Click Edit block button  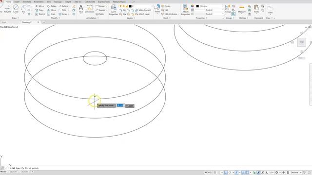pos(165,10)
